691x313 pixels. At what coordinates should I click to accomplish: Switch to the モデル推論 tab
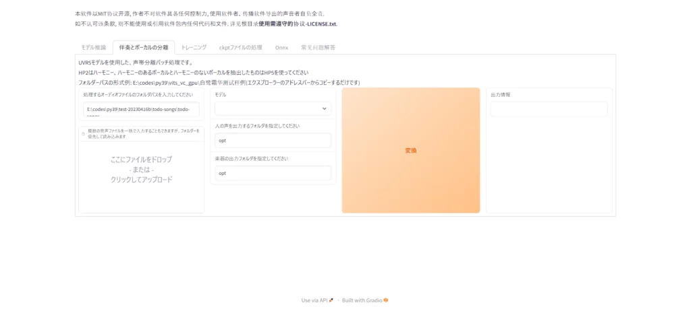[94, 47]
